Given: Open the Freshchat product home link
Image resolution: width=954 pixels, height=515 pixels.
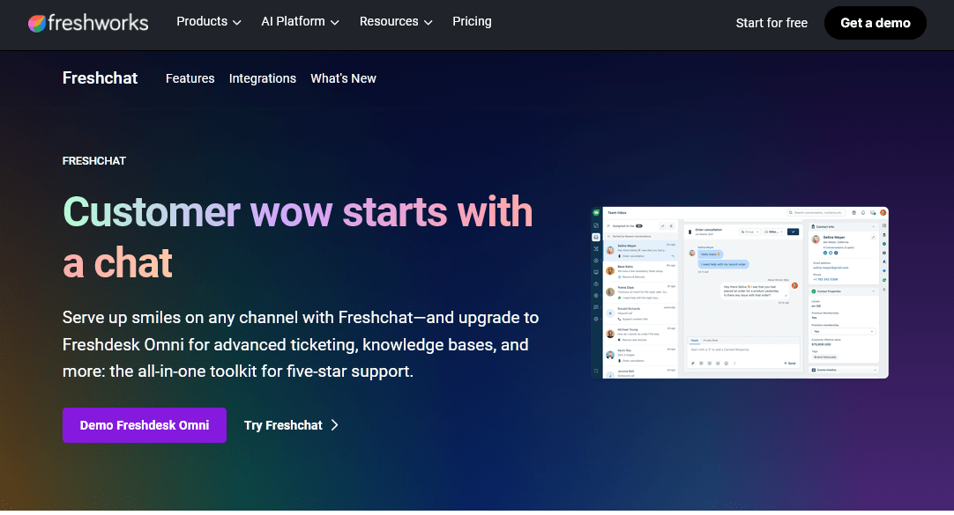Looking at the screenshot, I should point(100,78).
